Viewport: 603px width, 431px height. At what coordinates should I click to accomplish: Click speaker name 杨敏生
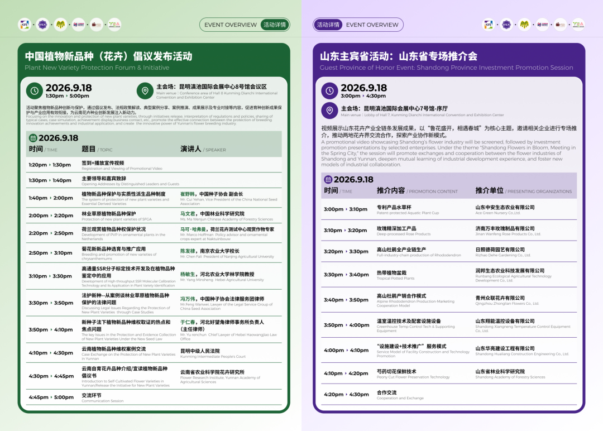(188, 274)
